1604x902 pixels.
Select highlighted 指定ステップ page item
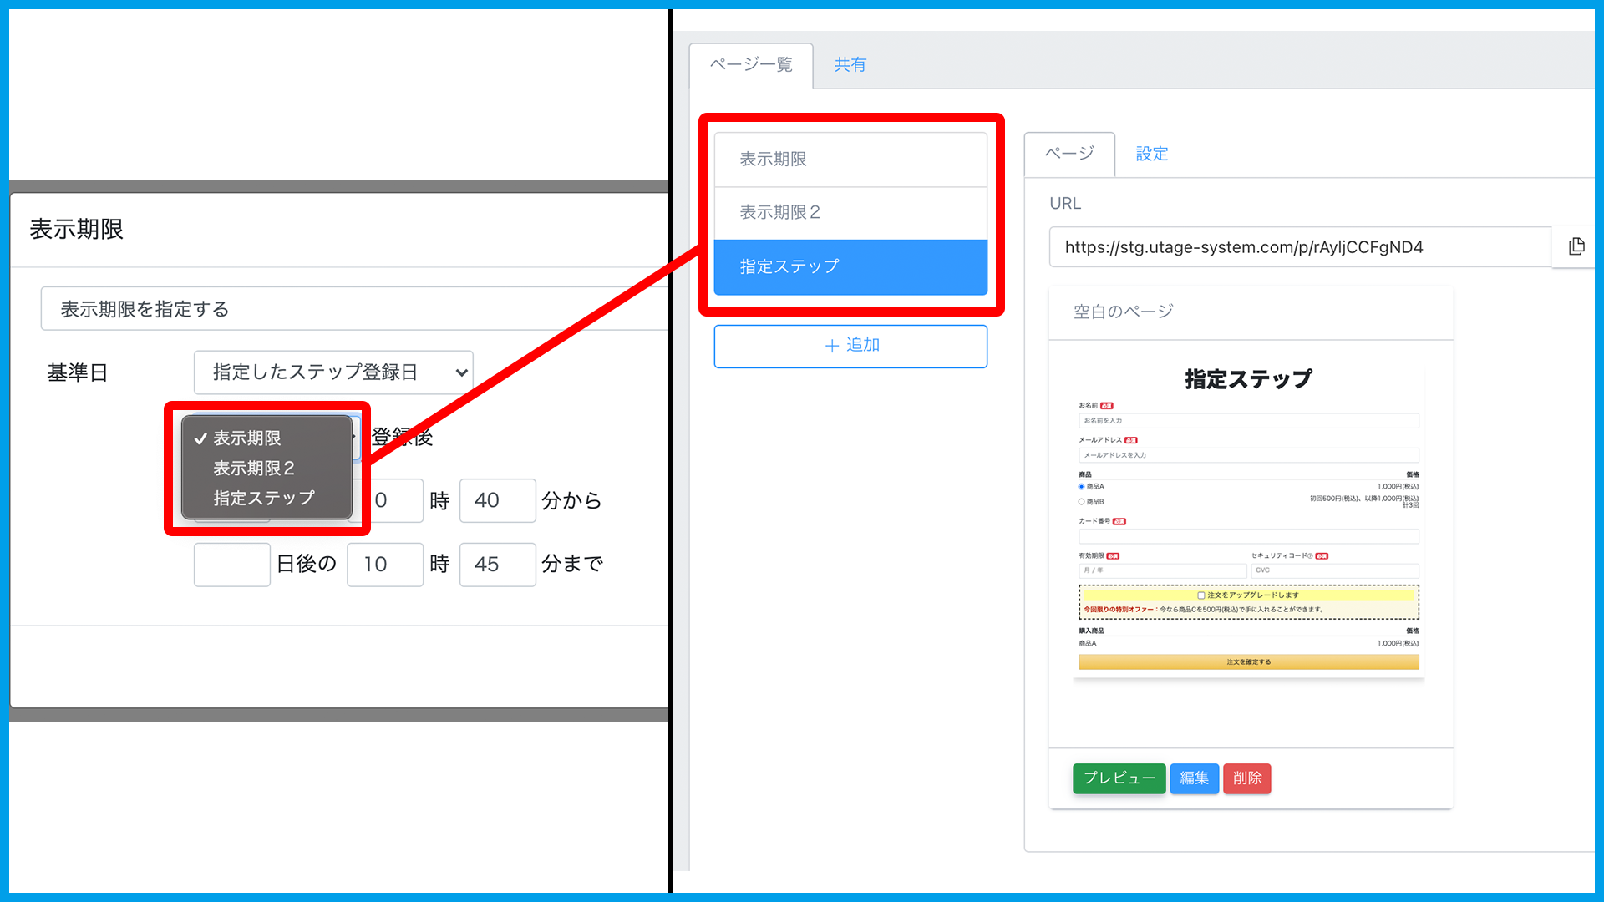(850, 266)
